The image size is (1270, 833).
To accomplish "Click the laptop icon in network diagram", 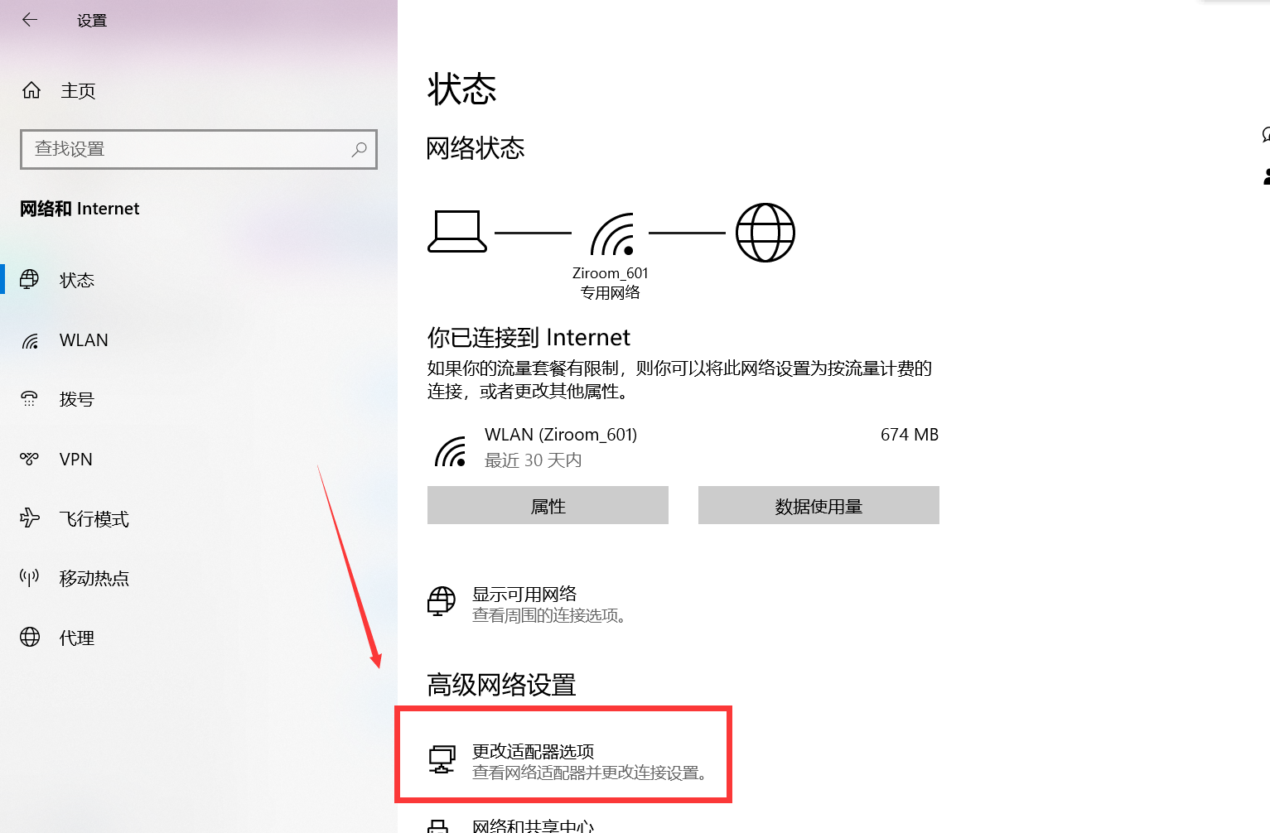I will tap(457, 231).
